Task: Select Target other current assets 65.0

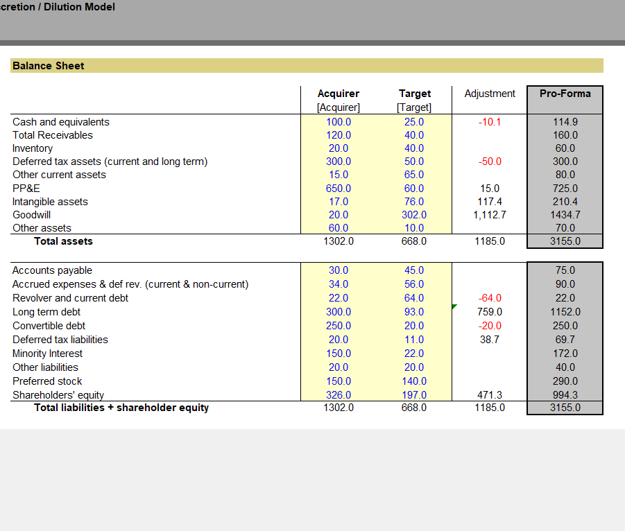Action: pos(414,175)
